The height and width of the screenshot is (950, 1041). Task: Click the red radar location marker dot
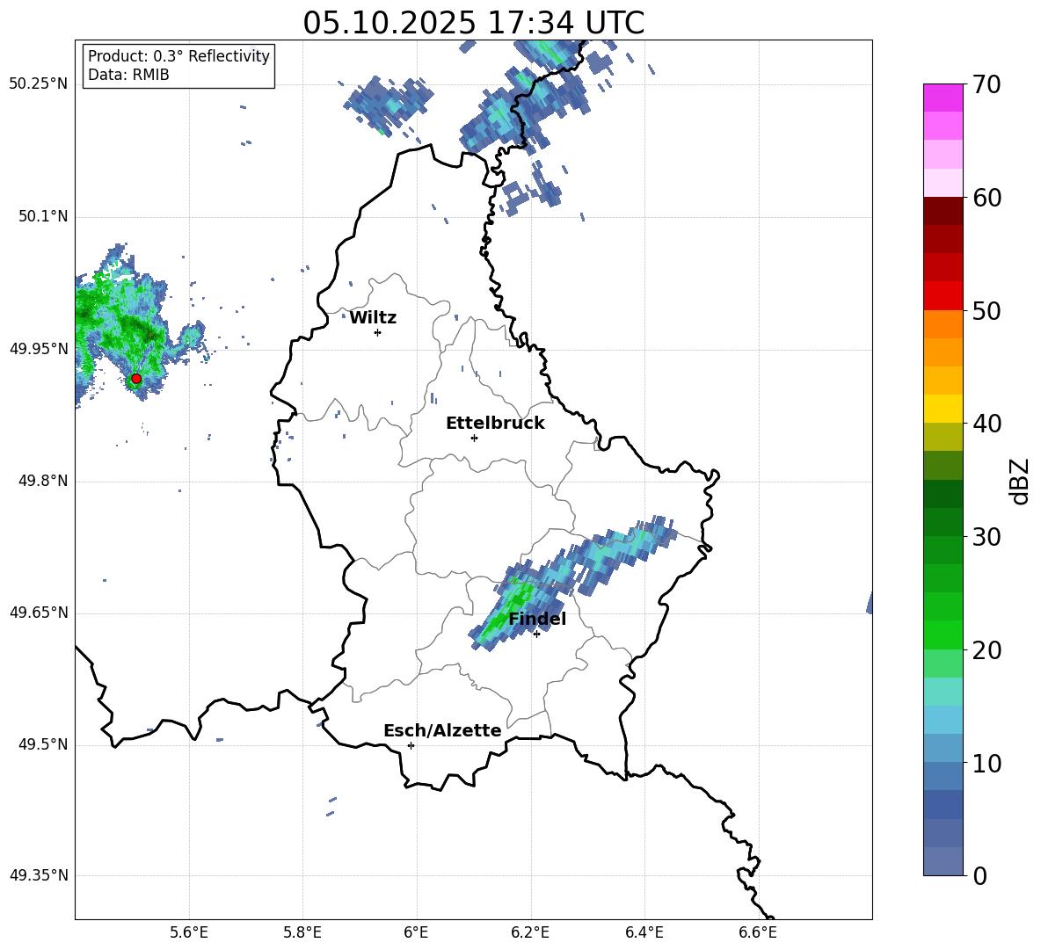tap(136, 379)
